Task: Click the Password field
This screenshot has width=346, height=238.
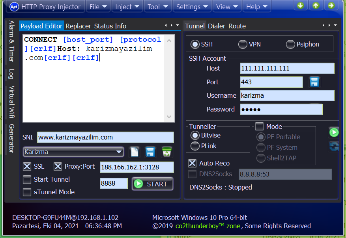Action: point(281,109)
